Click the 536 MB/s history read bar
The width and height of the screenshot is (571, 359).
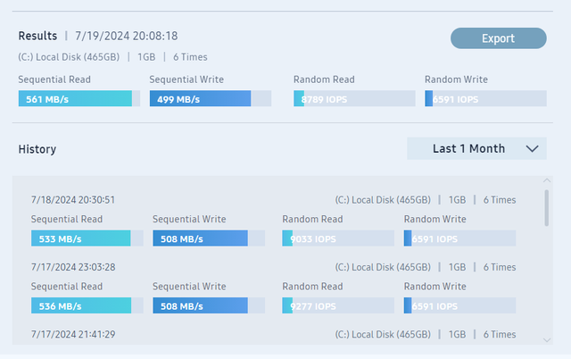(x=87, y=305)
